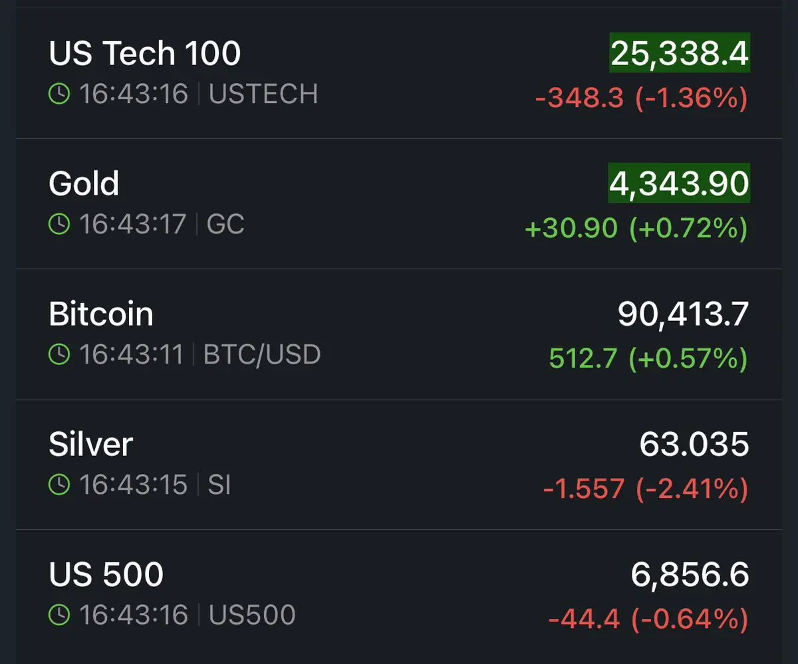798x664 pixels.
Task: Click the highlighted Gold price 4,343.90
Action: point(680,183)
